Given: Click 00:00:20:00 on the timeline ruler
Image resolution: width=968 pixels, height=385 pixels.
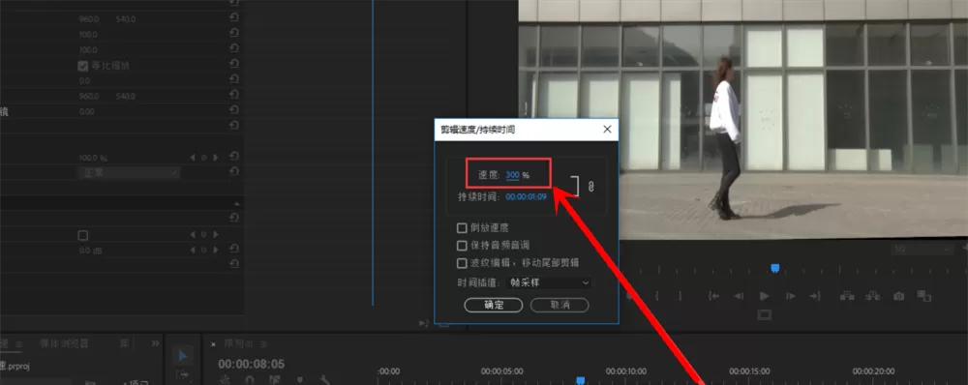Looking at the screenshot, I should point(873,371).
